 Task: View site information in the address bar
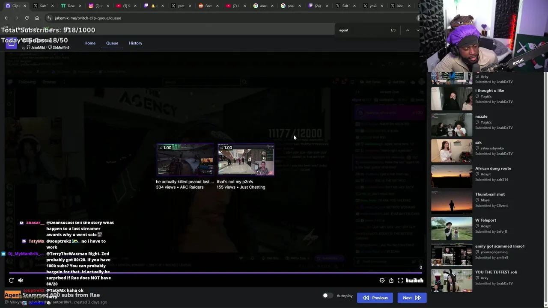pyautogui.click(x=49, y=18)
